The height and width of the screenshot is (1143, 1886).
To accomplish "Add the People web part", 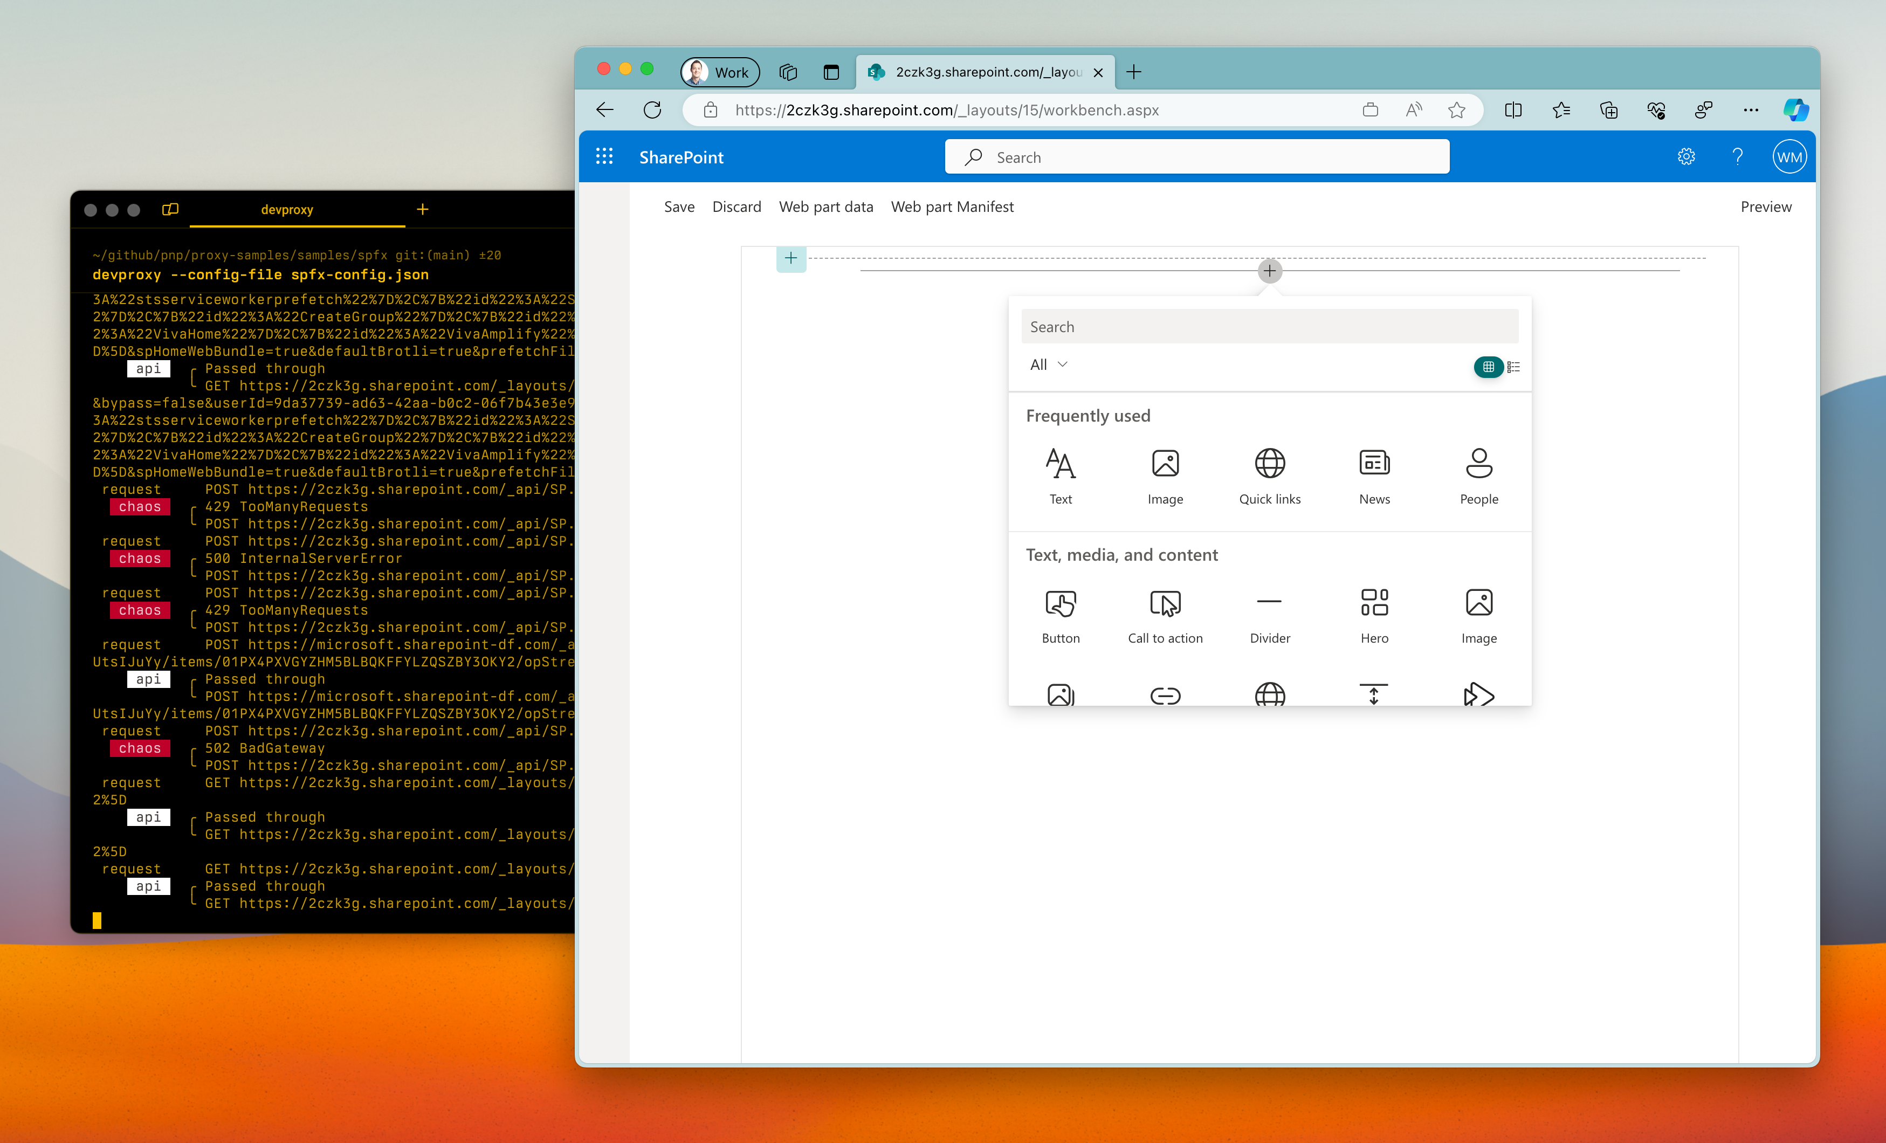I will (x=1478, y=474).
